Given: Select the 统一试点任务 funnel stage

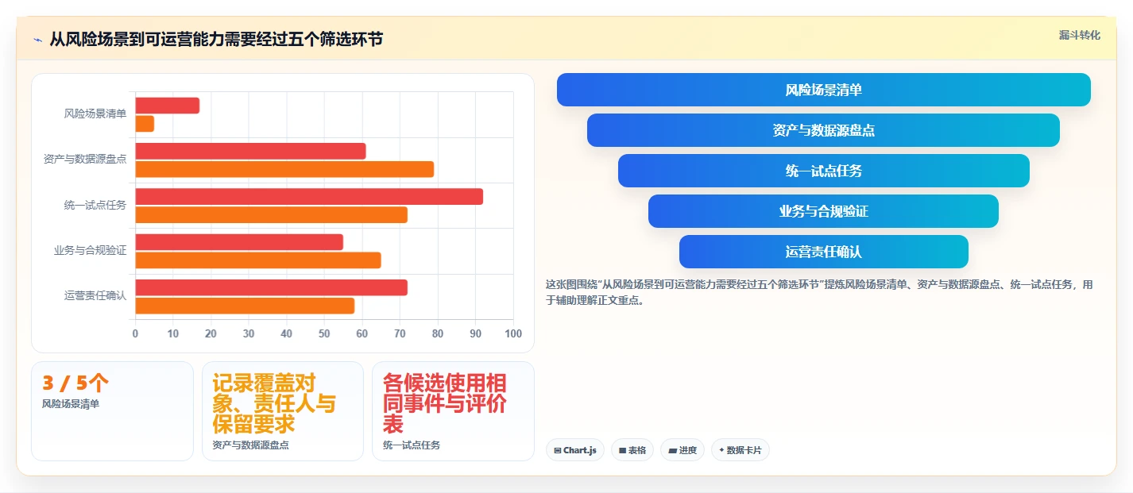Looking at the screenshot, I should (824, 171).
